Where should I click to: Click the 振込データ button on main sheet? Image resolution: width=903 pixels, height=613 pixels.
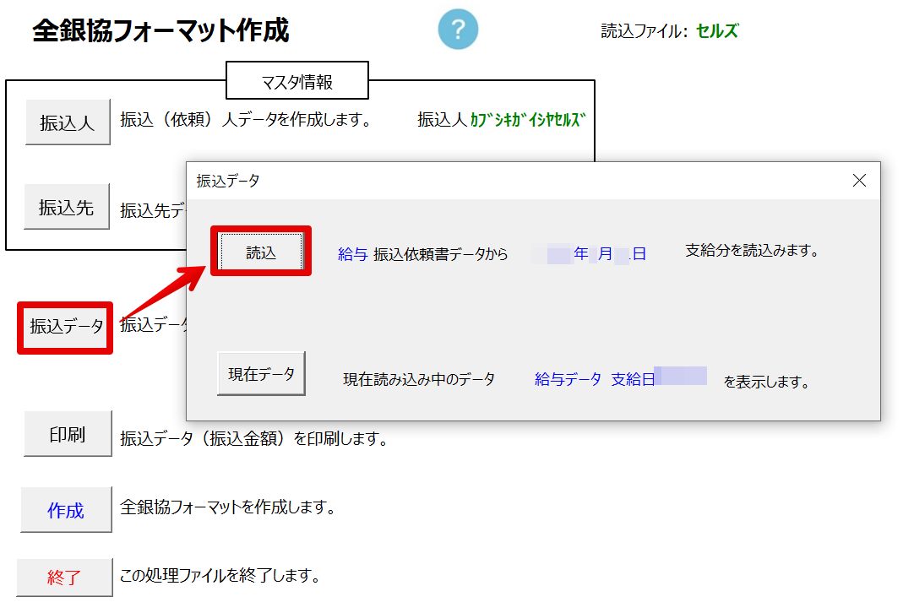click(67, 326)
